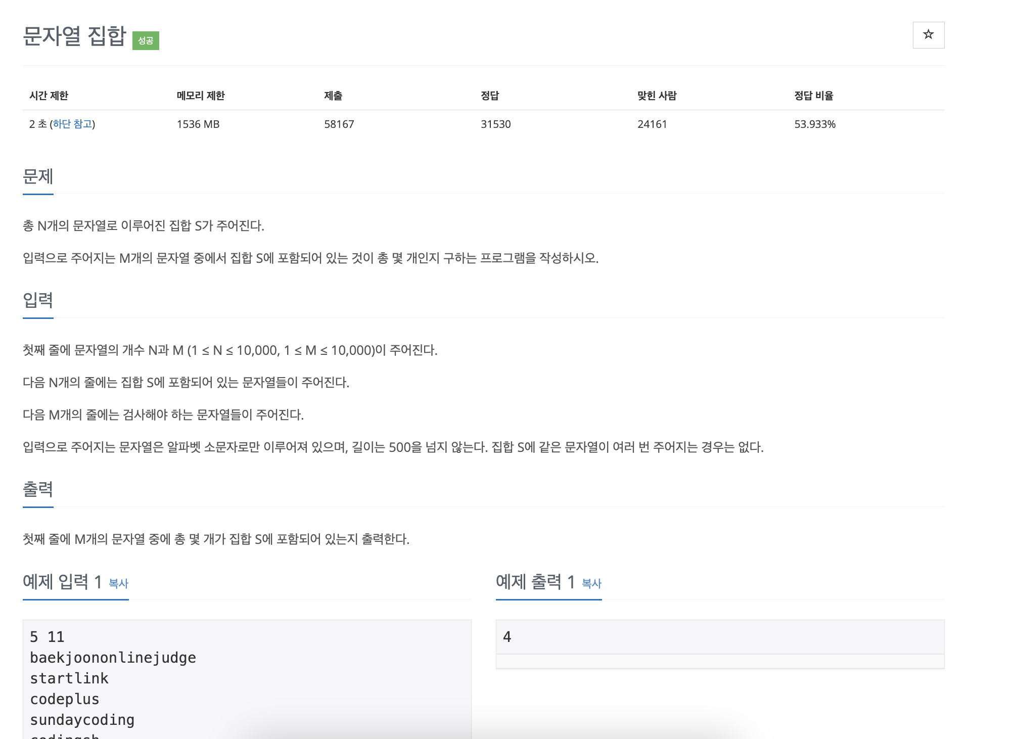This screenshot has width=1015, height=739.
Task: Click the 출력 section heading
Action: click(x=38, y=489)
